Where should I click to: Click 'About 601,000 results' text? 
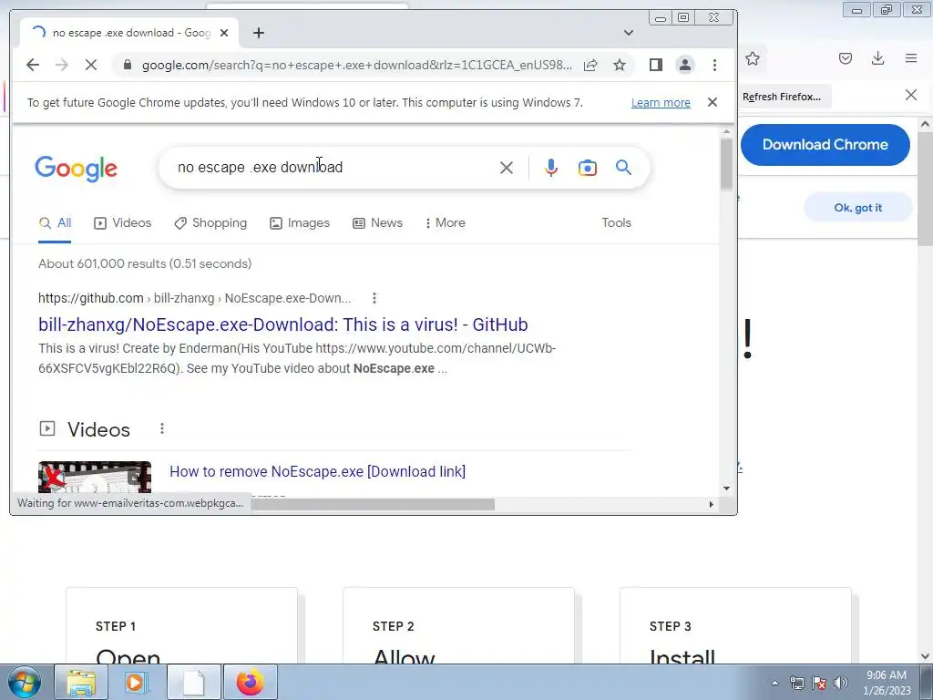click(x=145, y=263)
